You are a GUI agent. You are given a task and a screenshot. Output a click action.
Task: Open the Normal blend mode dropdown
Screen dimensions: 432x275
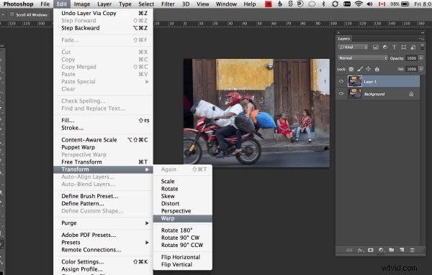click(363, 58)
